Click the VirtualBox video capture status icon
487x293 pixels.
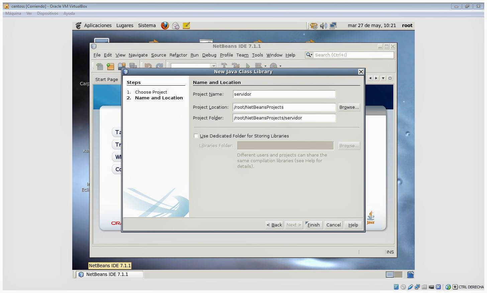pyautogui.click(x=431, y=287)
